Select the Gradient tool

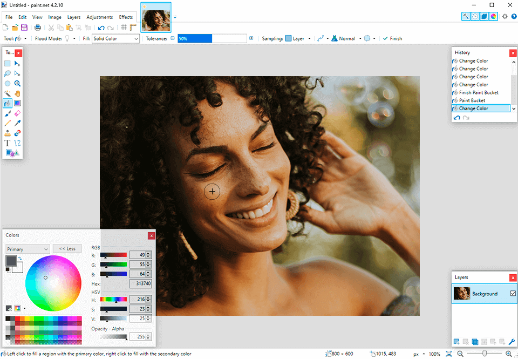coord(17,104)
